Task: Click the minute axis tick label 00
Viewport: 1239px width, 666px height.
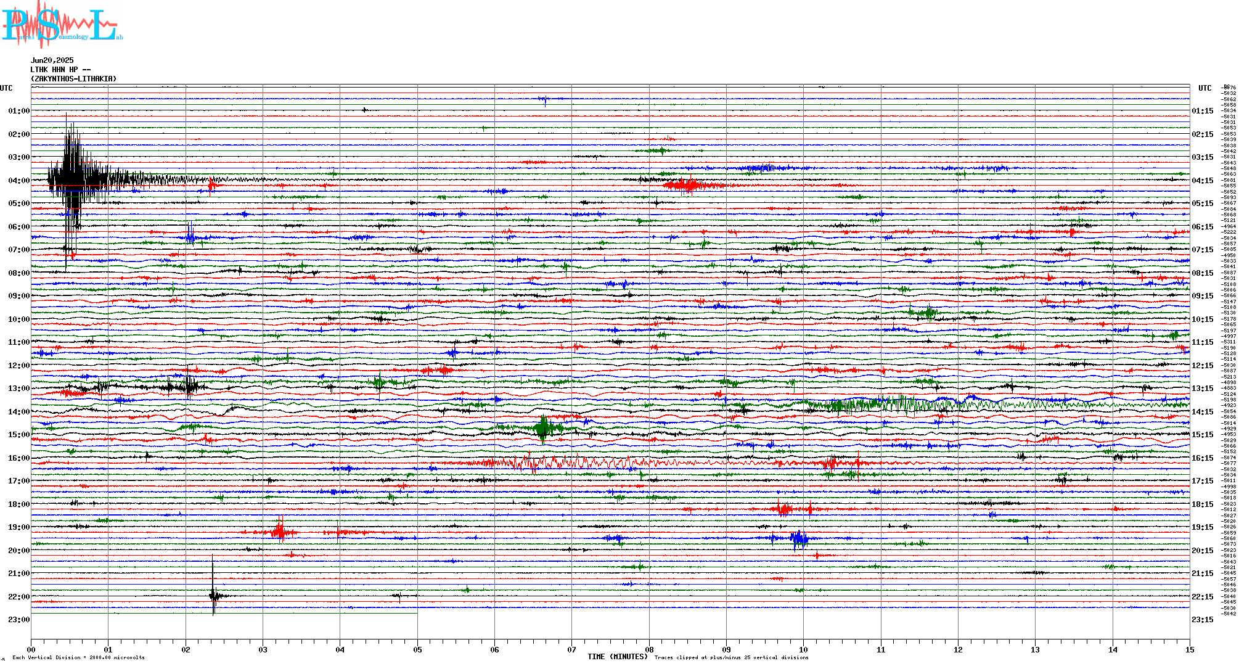Action: pyautogui.click(x=31, y=649)
